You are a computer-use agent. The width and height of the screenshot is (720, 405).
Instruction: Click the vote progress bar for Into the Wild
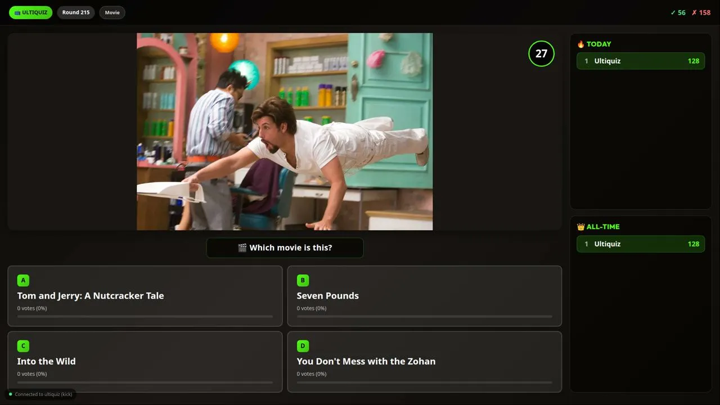[x=145, y=382]
